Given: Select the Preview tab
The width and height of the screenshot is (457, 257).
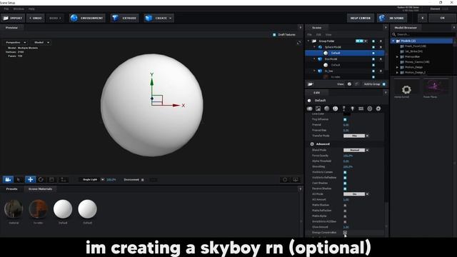Looking at the screenshot, I should (x=11, y=28).
